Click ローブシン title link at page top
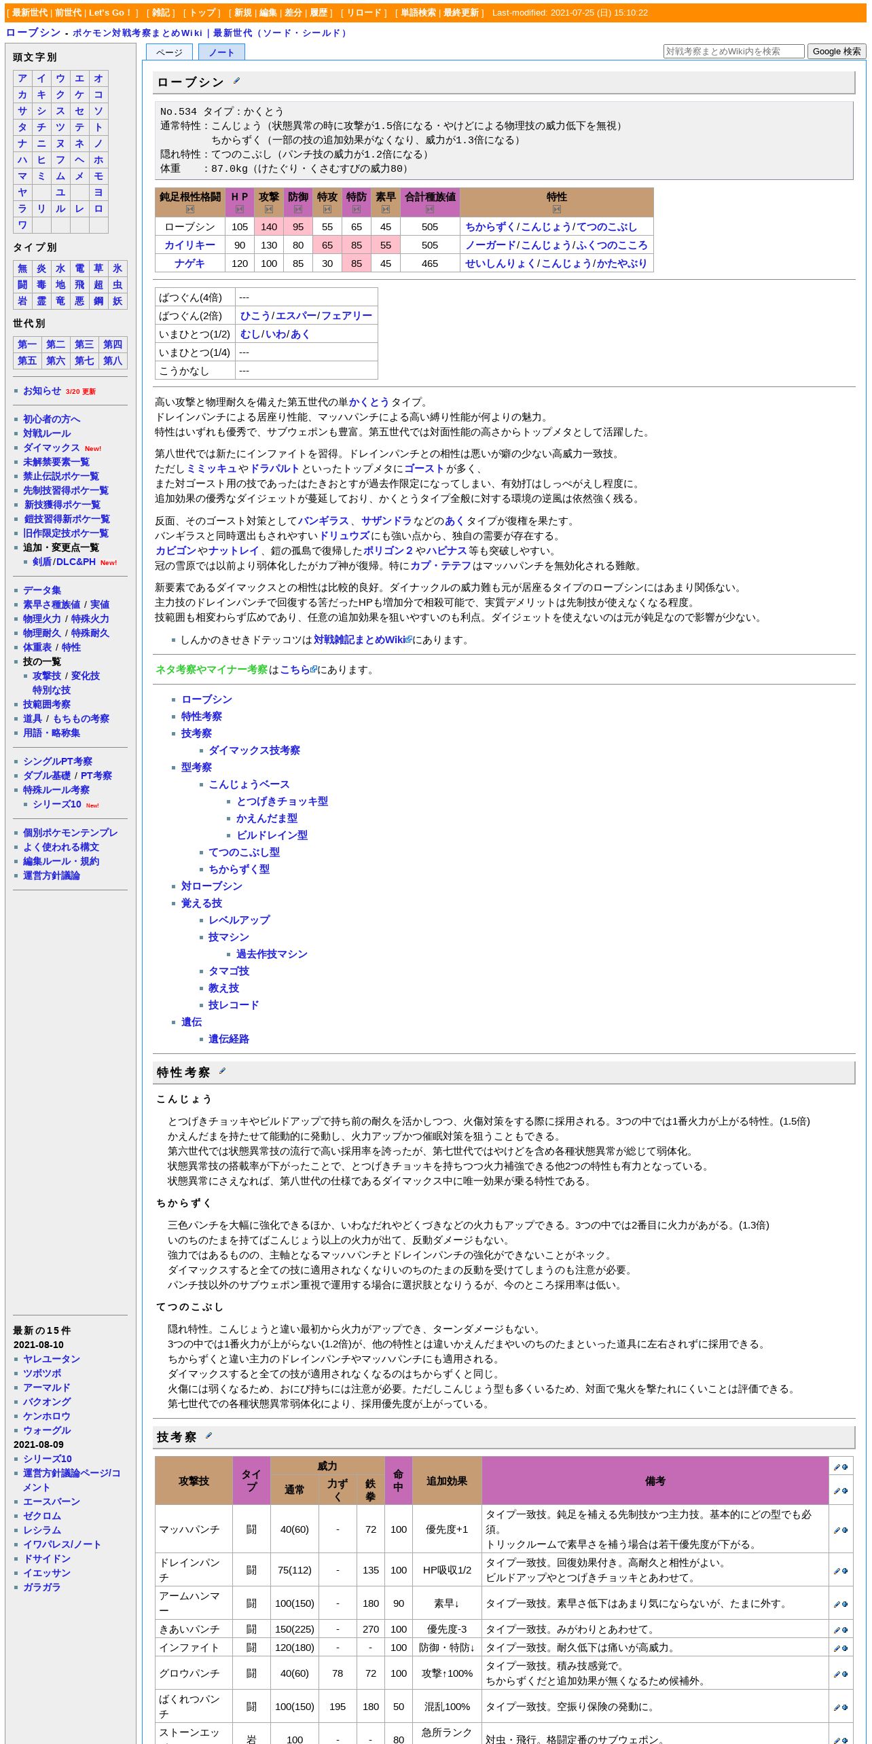This screenshot has height=1744, width=872. pos(33,33)
